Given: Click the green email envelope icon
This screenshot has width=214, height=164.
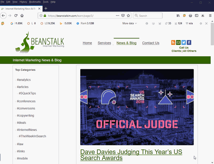Looking at the screenshot, I should [x=178, y=42].
